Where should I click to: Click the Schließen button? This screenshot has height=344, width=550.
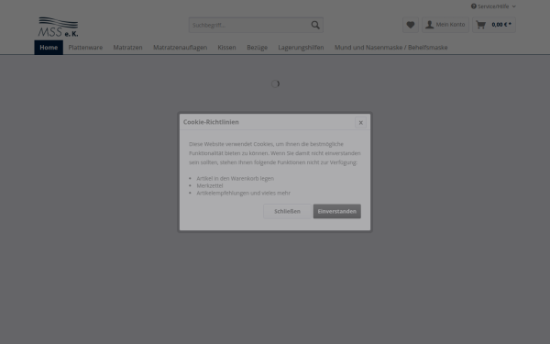tap(287, 211)
